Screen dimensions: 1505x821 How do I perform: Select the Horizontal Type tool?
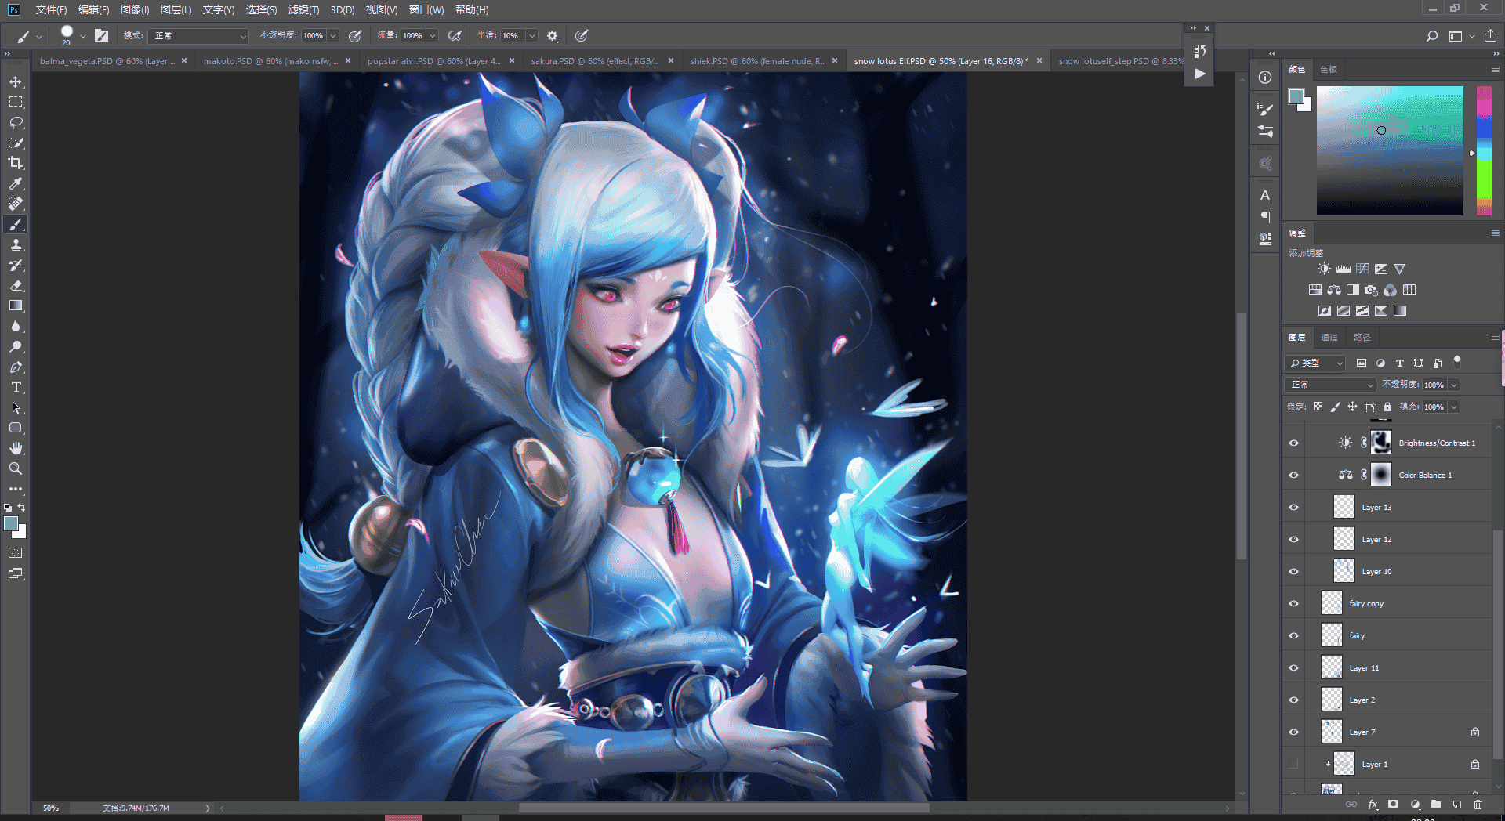tap(16, 387)
